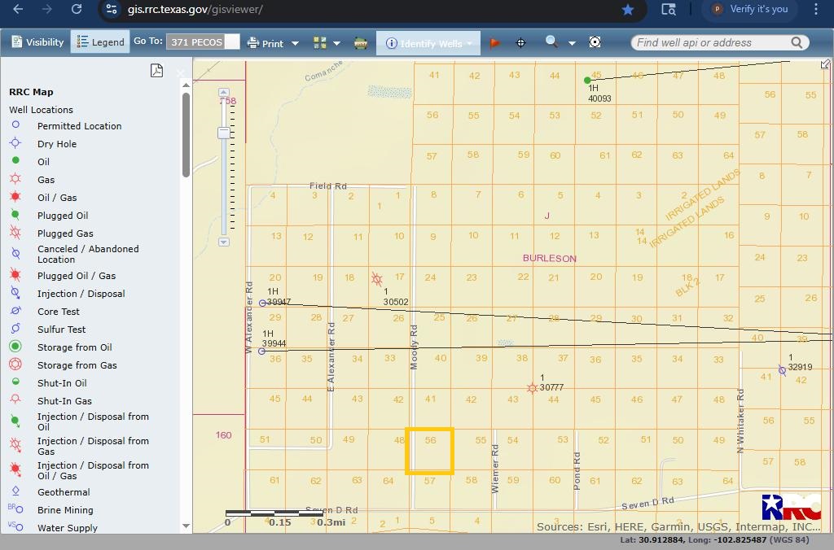
Task: Select the magnifier zoom tool
Action: [551, 42]
